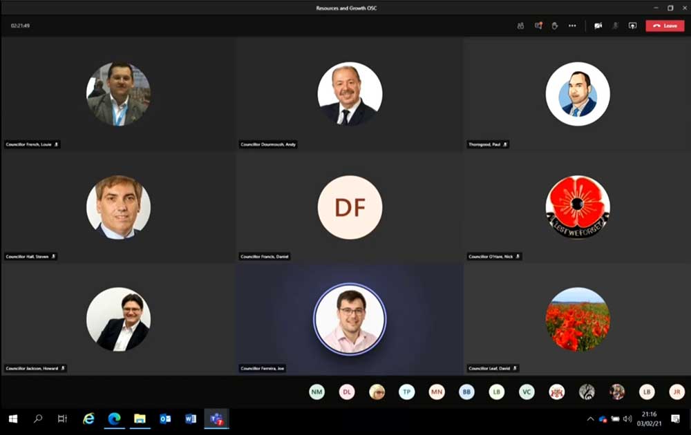Open the meeting chat conversation
The image size is (691, 435).
(x=538, y=26)
